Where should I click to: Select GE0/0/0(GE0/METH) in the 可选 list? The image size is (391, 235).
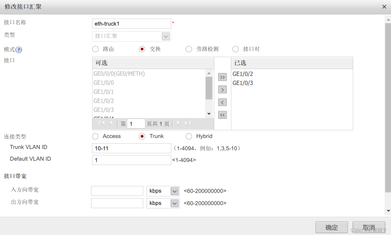tap(119, 74)
